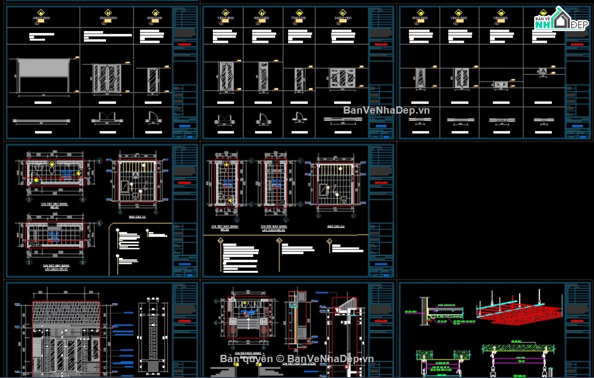594x378 pixels.
Task: Select the 900X2400 door size text
Action: click(x=154, y=18)
